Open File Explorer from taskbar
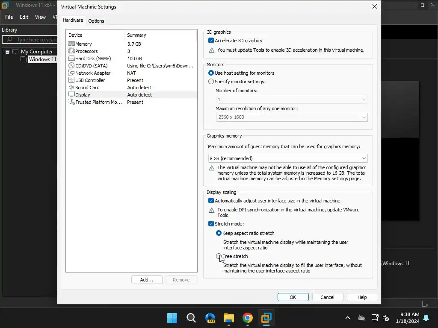The height and width of the screenshot is (328, 438). click(229, 318)
